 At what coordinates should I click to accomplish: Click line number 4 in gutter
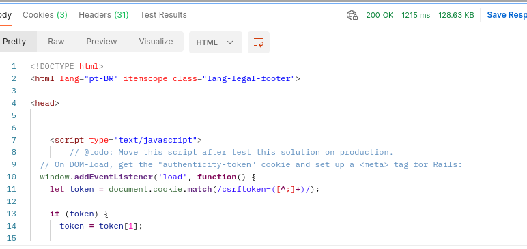tap(14, 103)
